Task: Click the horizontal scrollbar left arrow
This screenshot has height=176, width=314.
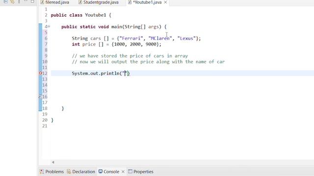Action: tap(53, 162)
